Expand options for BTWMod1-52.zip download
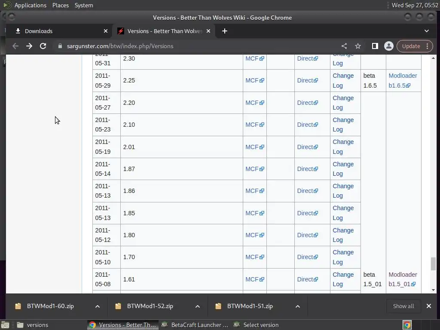The width and height of the screenshot is (440, 330). 198,306
